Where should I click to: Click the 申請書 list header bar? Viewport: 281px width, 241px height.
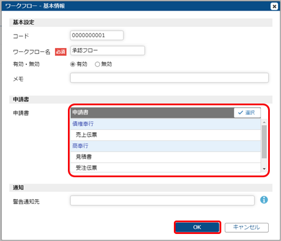(x=152, y=112)
